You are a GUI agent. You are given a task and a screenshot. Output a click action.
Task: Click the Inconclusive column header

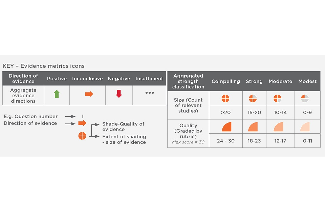tap(87, 79)
